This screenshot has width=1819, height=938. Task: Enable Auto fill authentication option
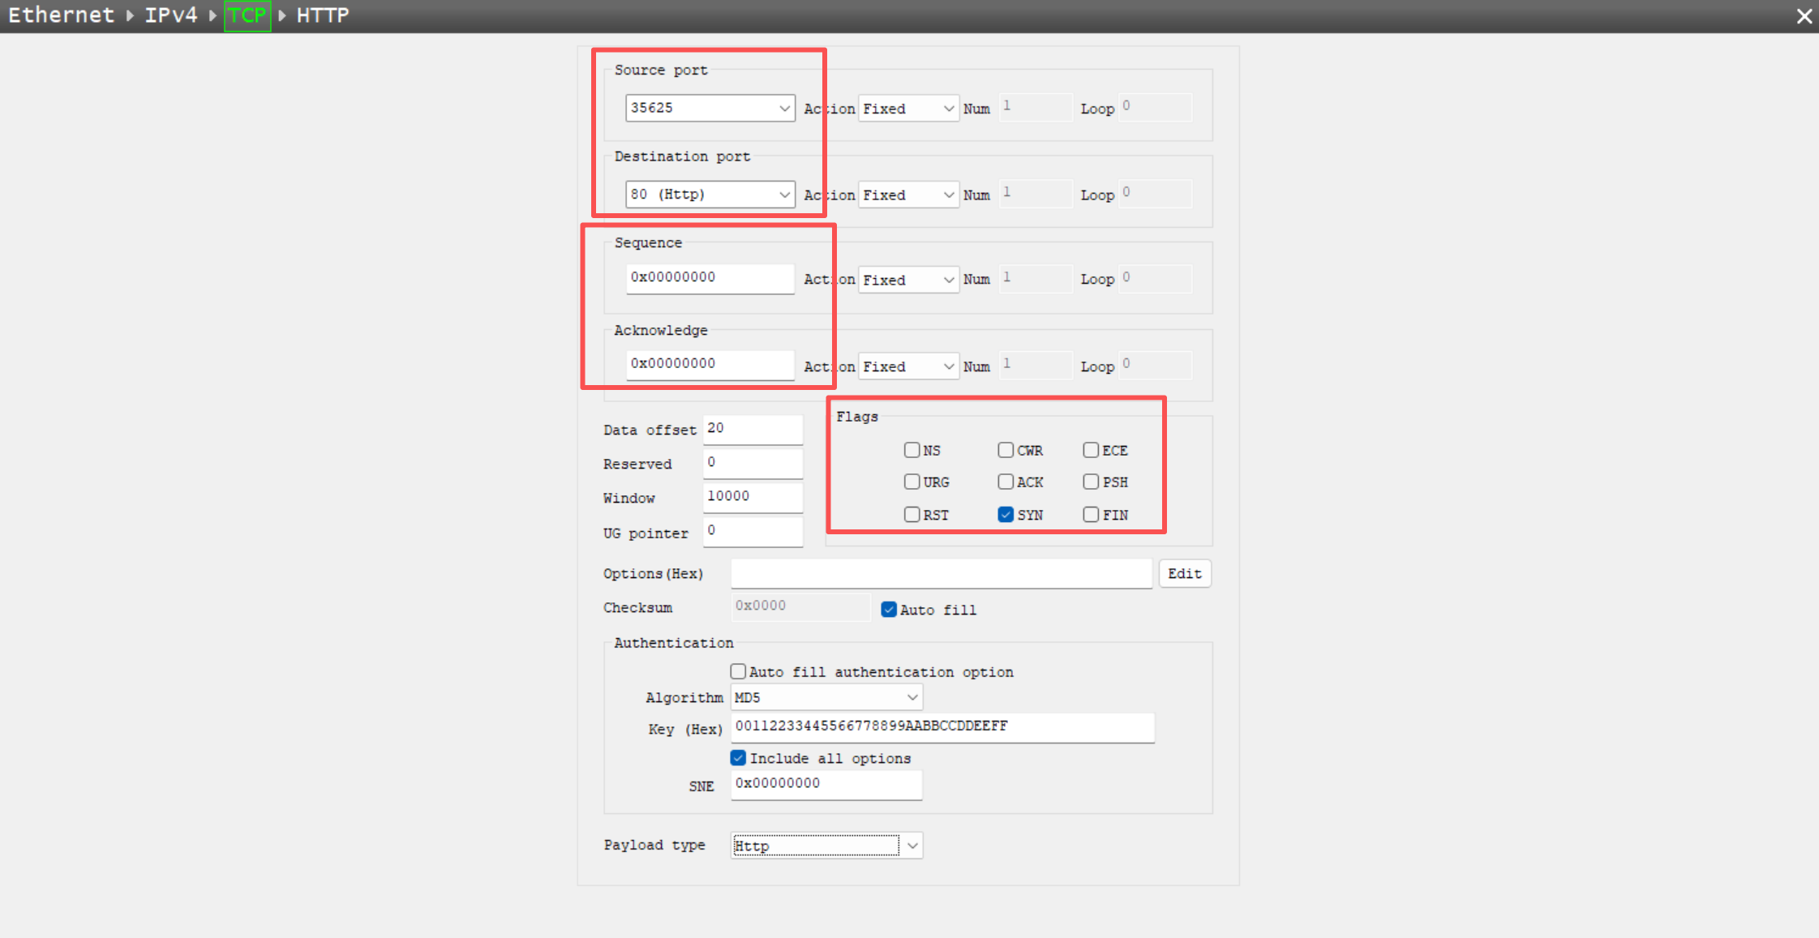738,672
